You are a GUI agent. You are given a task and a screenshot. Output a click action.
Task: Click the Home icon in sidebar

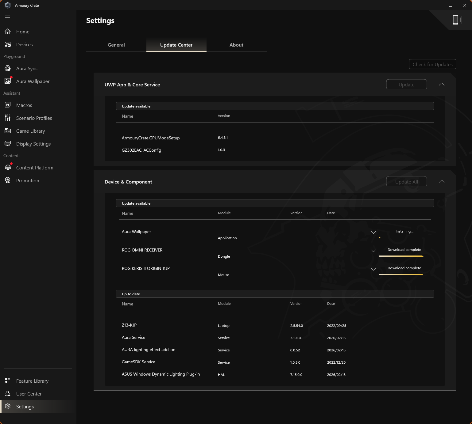(8, 32)
